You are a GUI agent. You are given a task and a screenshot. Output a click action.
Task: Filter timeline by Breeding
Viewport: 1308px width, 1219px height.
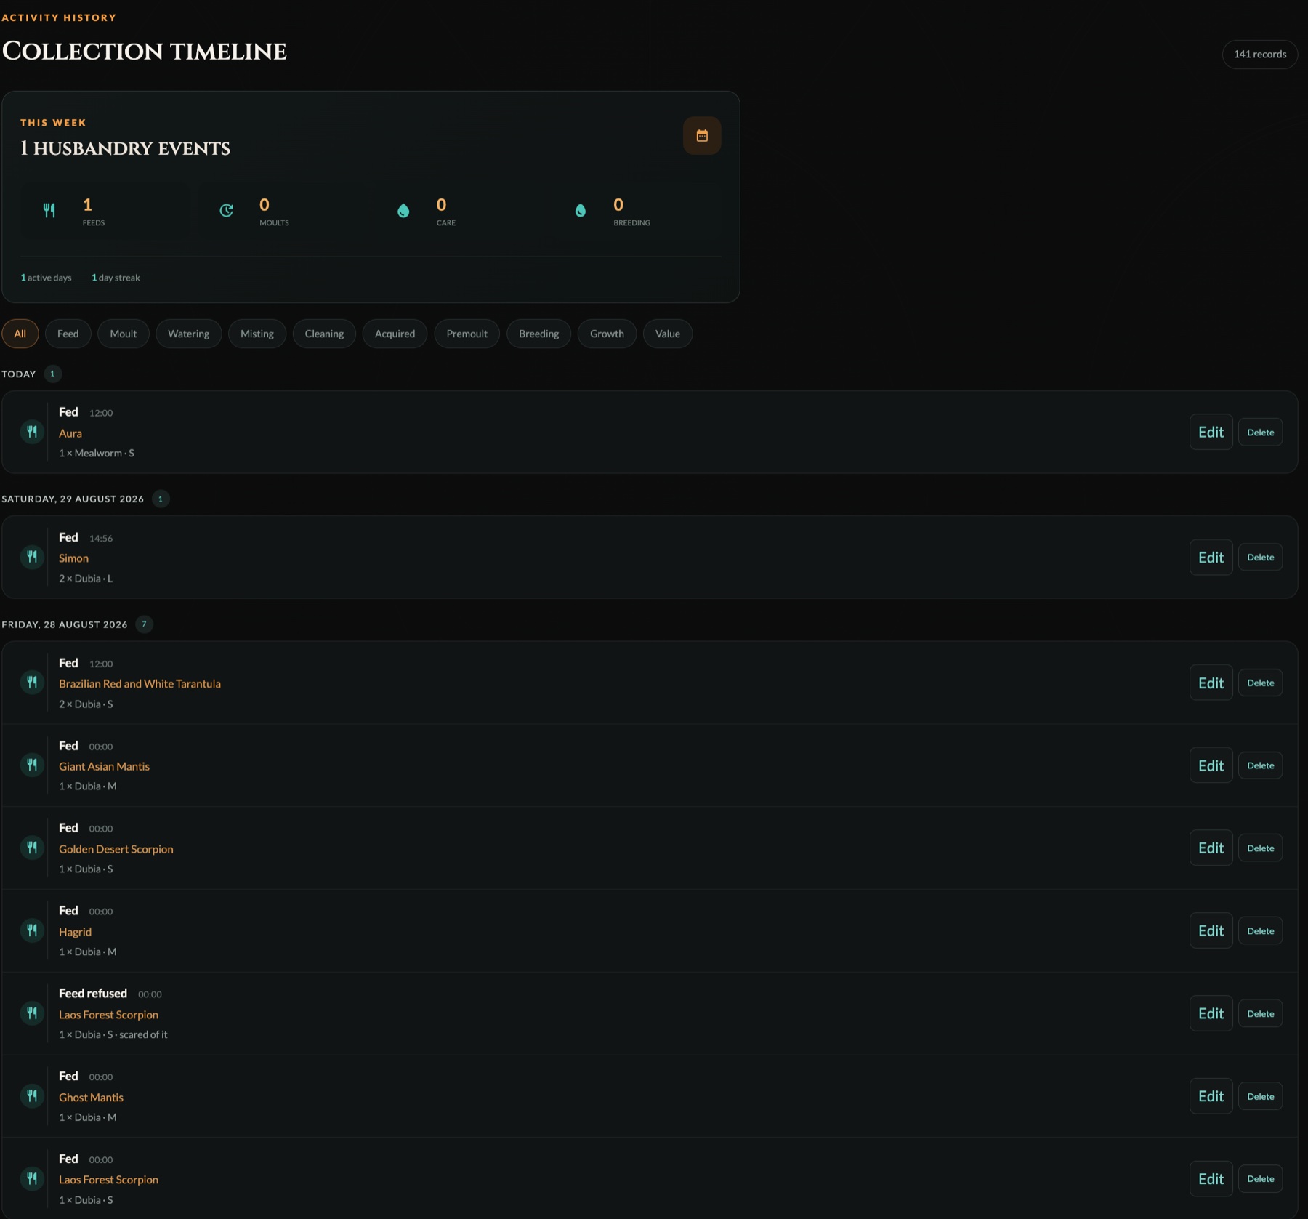(539, 334)
